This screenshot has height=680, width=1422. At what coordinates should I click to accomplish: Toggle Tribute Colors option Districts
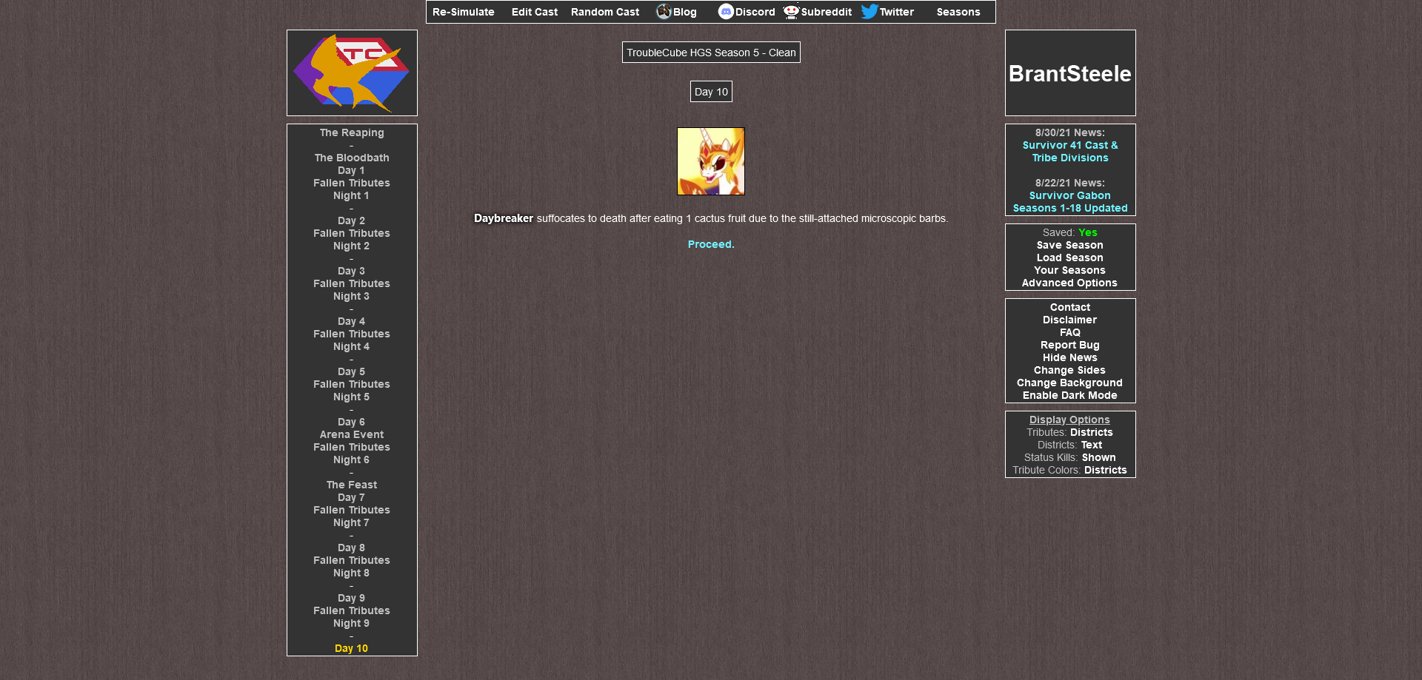(x=1106, y=470)
